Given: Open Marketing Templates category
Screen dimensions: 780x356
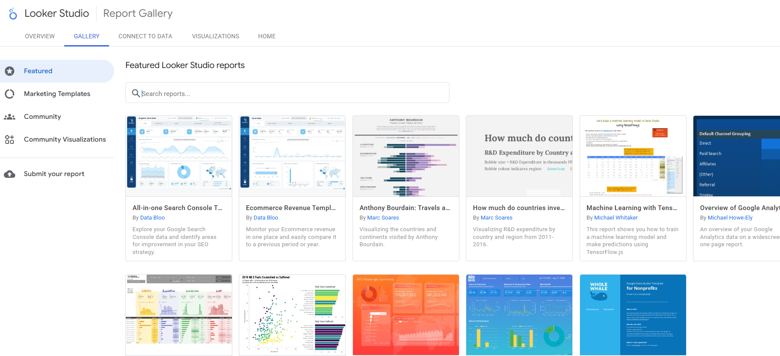Looking at the screenshot, I should 57,94.
